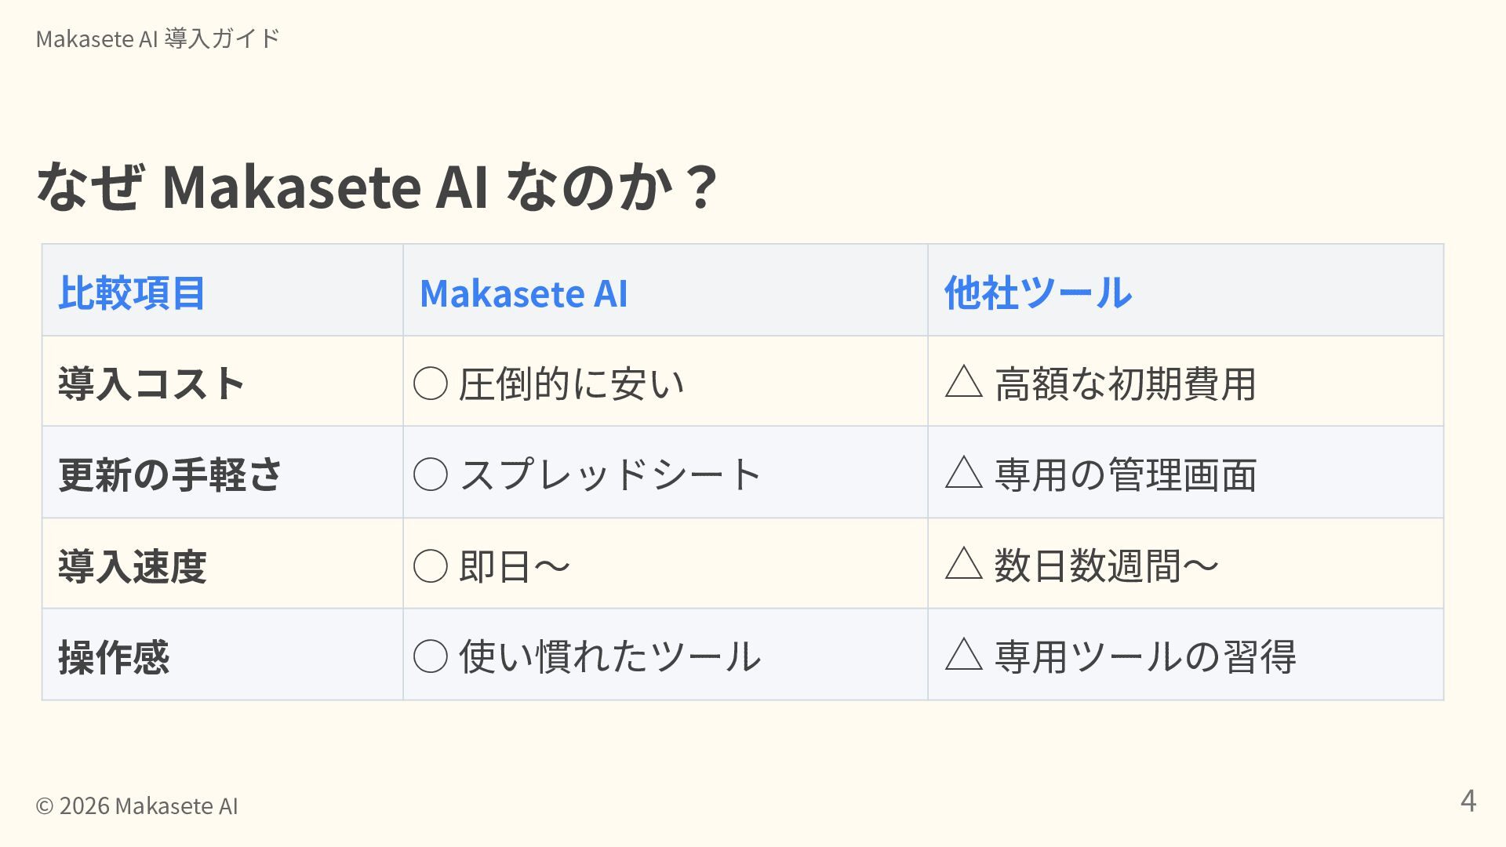Click the circle icon beside 使い慣れたツール

431,656
